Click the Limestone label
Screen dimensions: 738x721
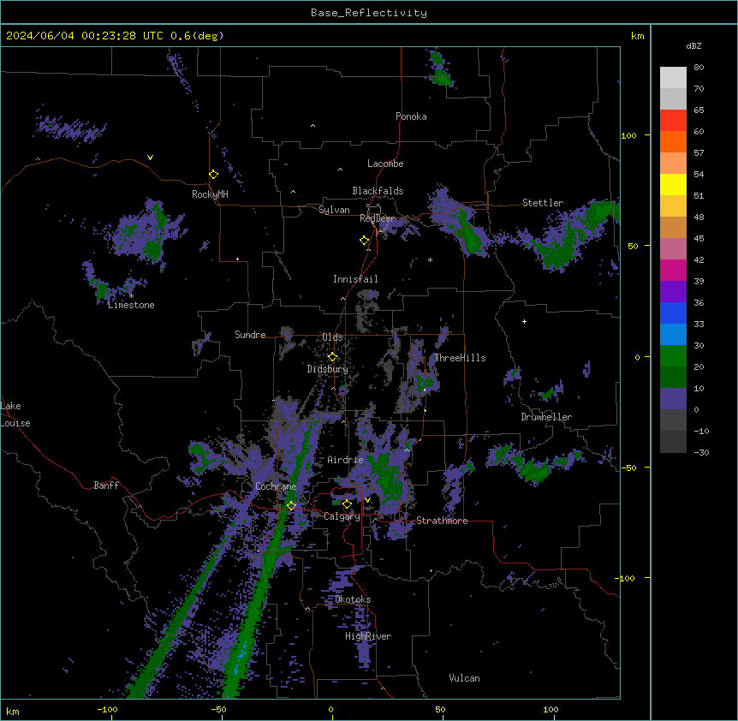pyautogui.click(x=131, y=305)
